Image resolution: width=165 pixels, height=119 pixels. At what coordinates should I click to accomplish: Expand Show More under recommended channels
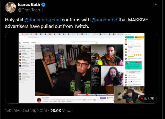coord(21,68)
